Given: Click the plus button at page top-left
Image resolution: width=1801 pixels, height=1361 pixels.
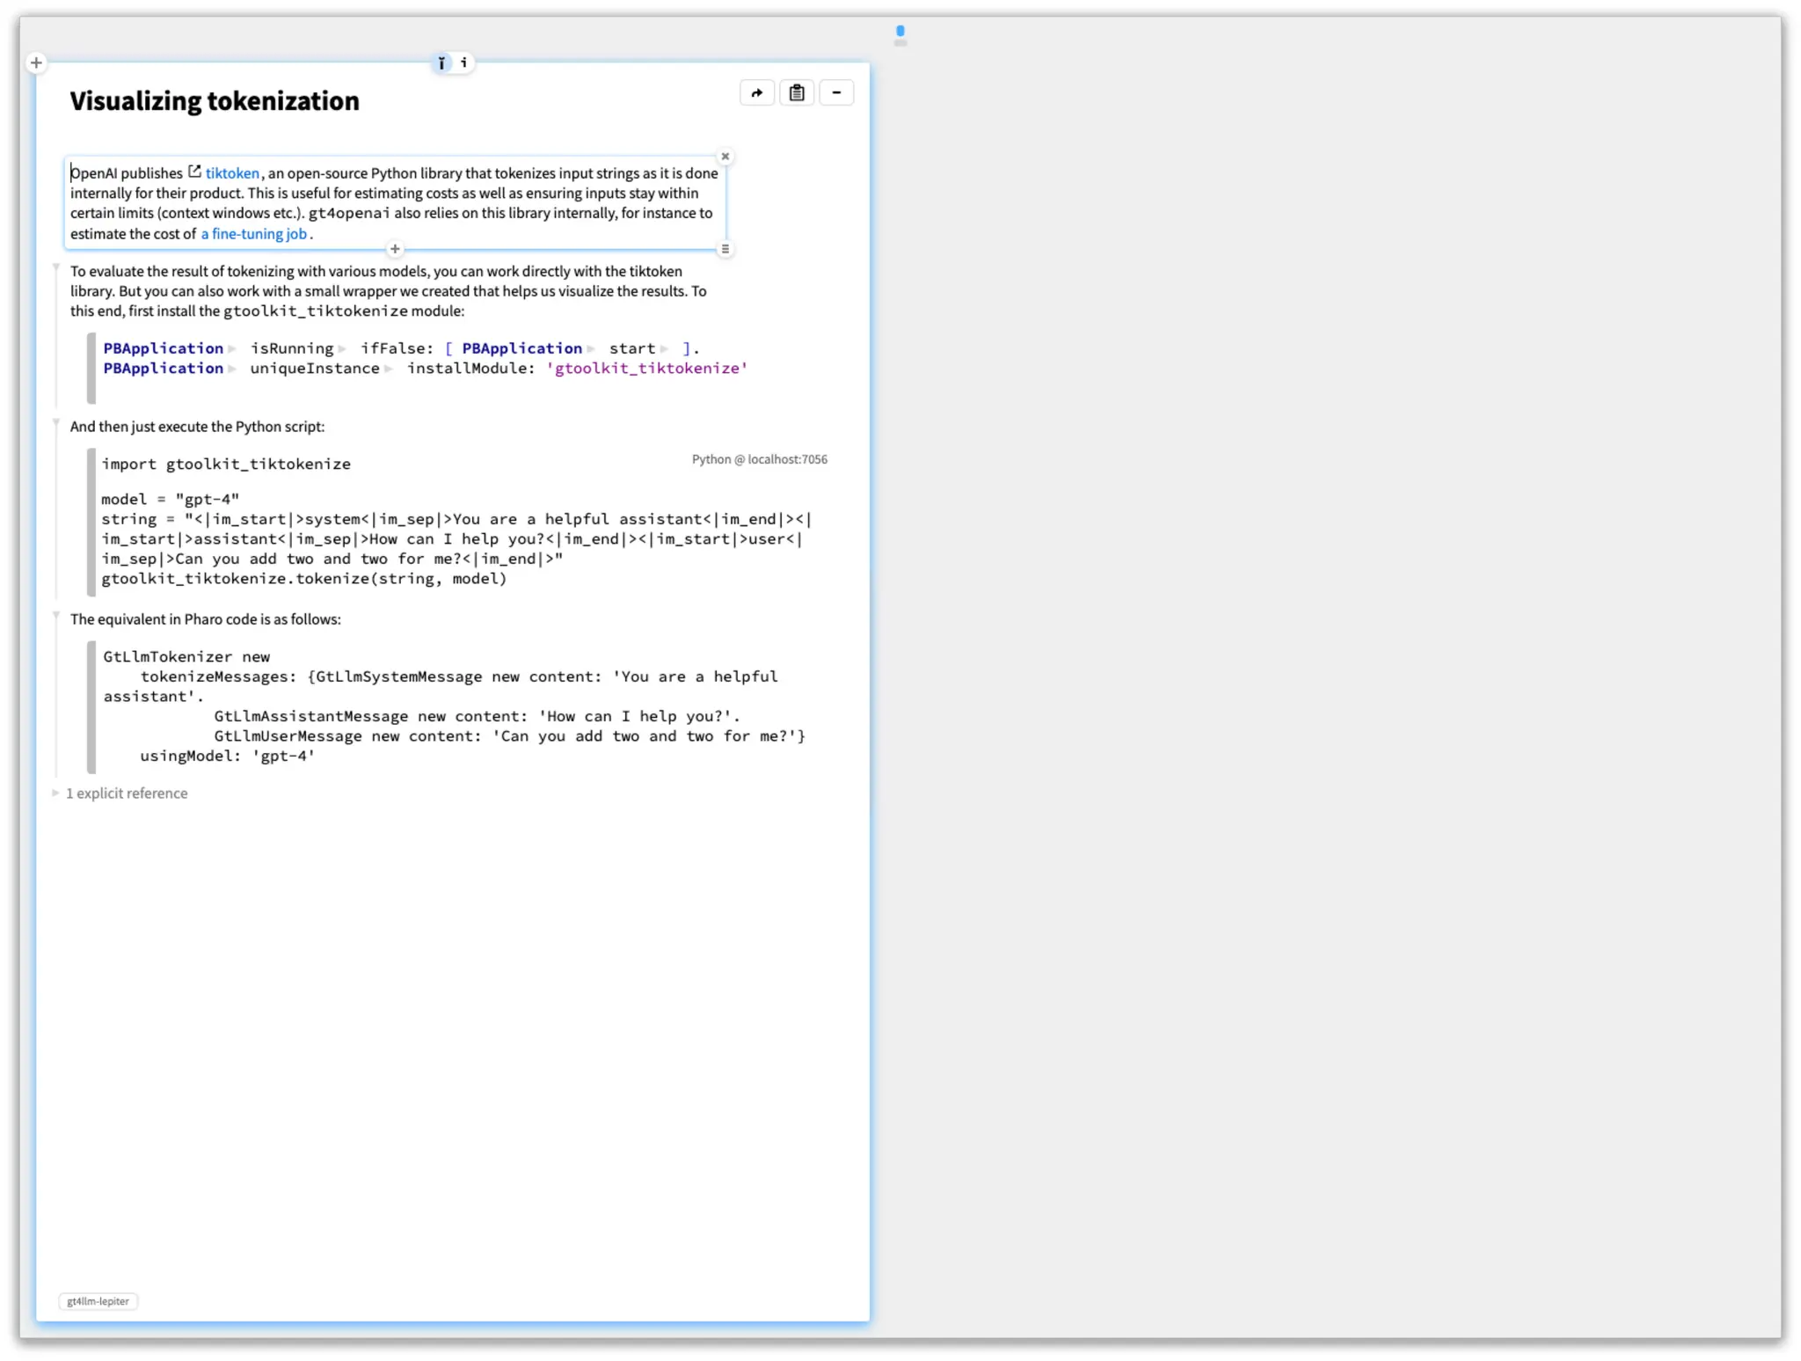Looking at the screenshot, I should tap(36, 62).
